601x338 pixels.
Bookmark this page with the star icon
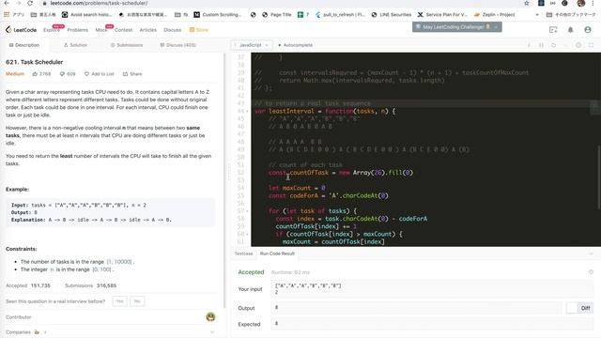[527, 3]
